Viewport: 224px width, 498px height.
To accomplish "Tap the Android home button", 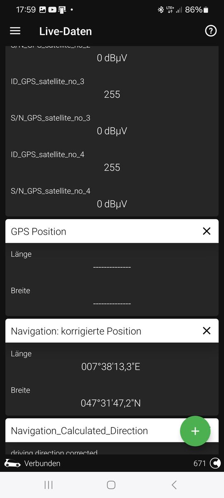I will coord(111,485).
